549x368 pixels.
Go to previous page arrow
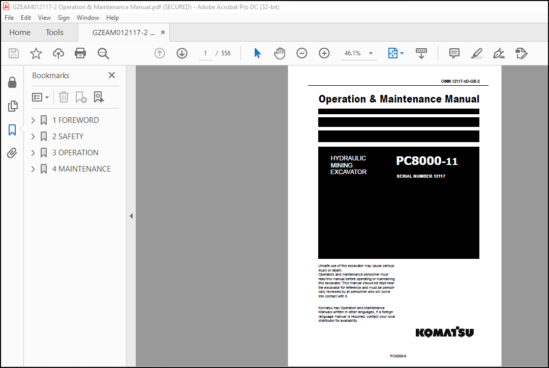(x=160, y=53)
